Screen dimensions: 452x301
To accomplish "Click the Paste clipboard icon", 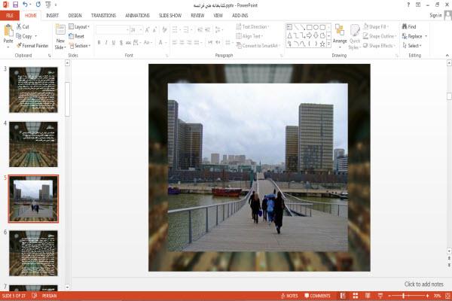I will 8,31.
